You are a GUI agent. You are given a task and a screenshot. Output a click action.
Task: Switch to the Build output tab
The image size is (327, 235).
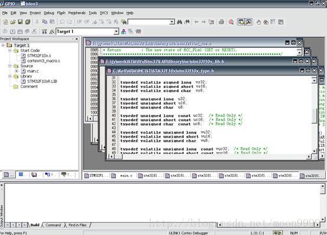click(35, 225)
